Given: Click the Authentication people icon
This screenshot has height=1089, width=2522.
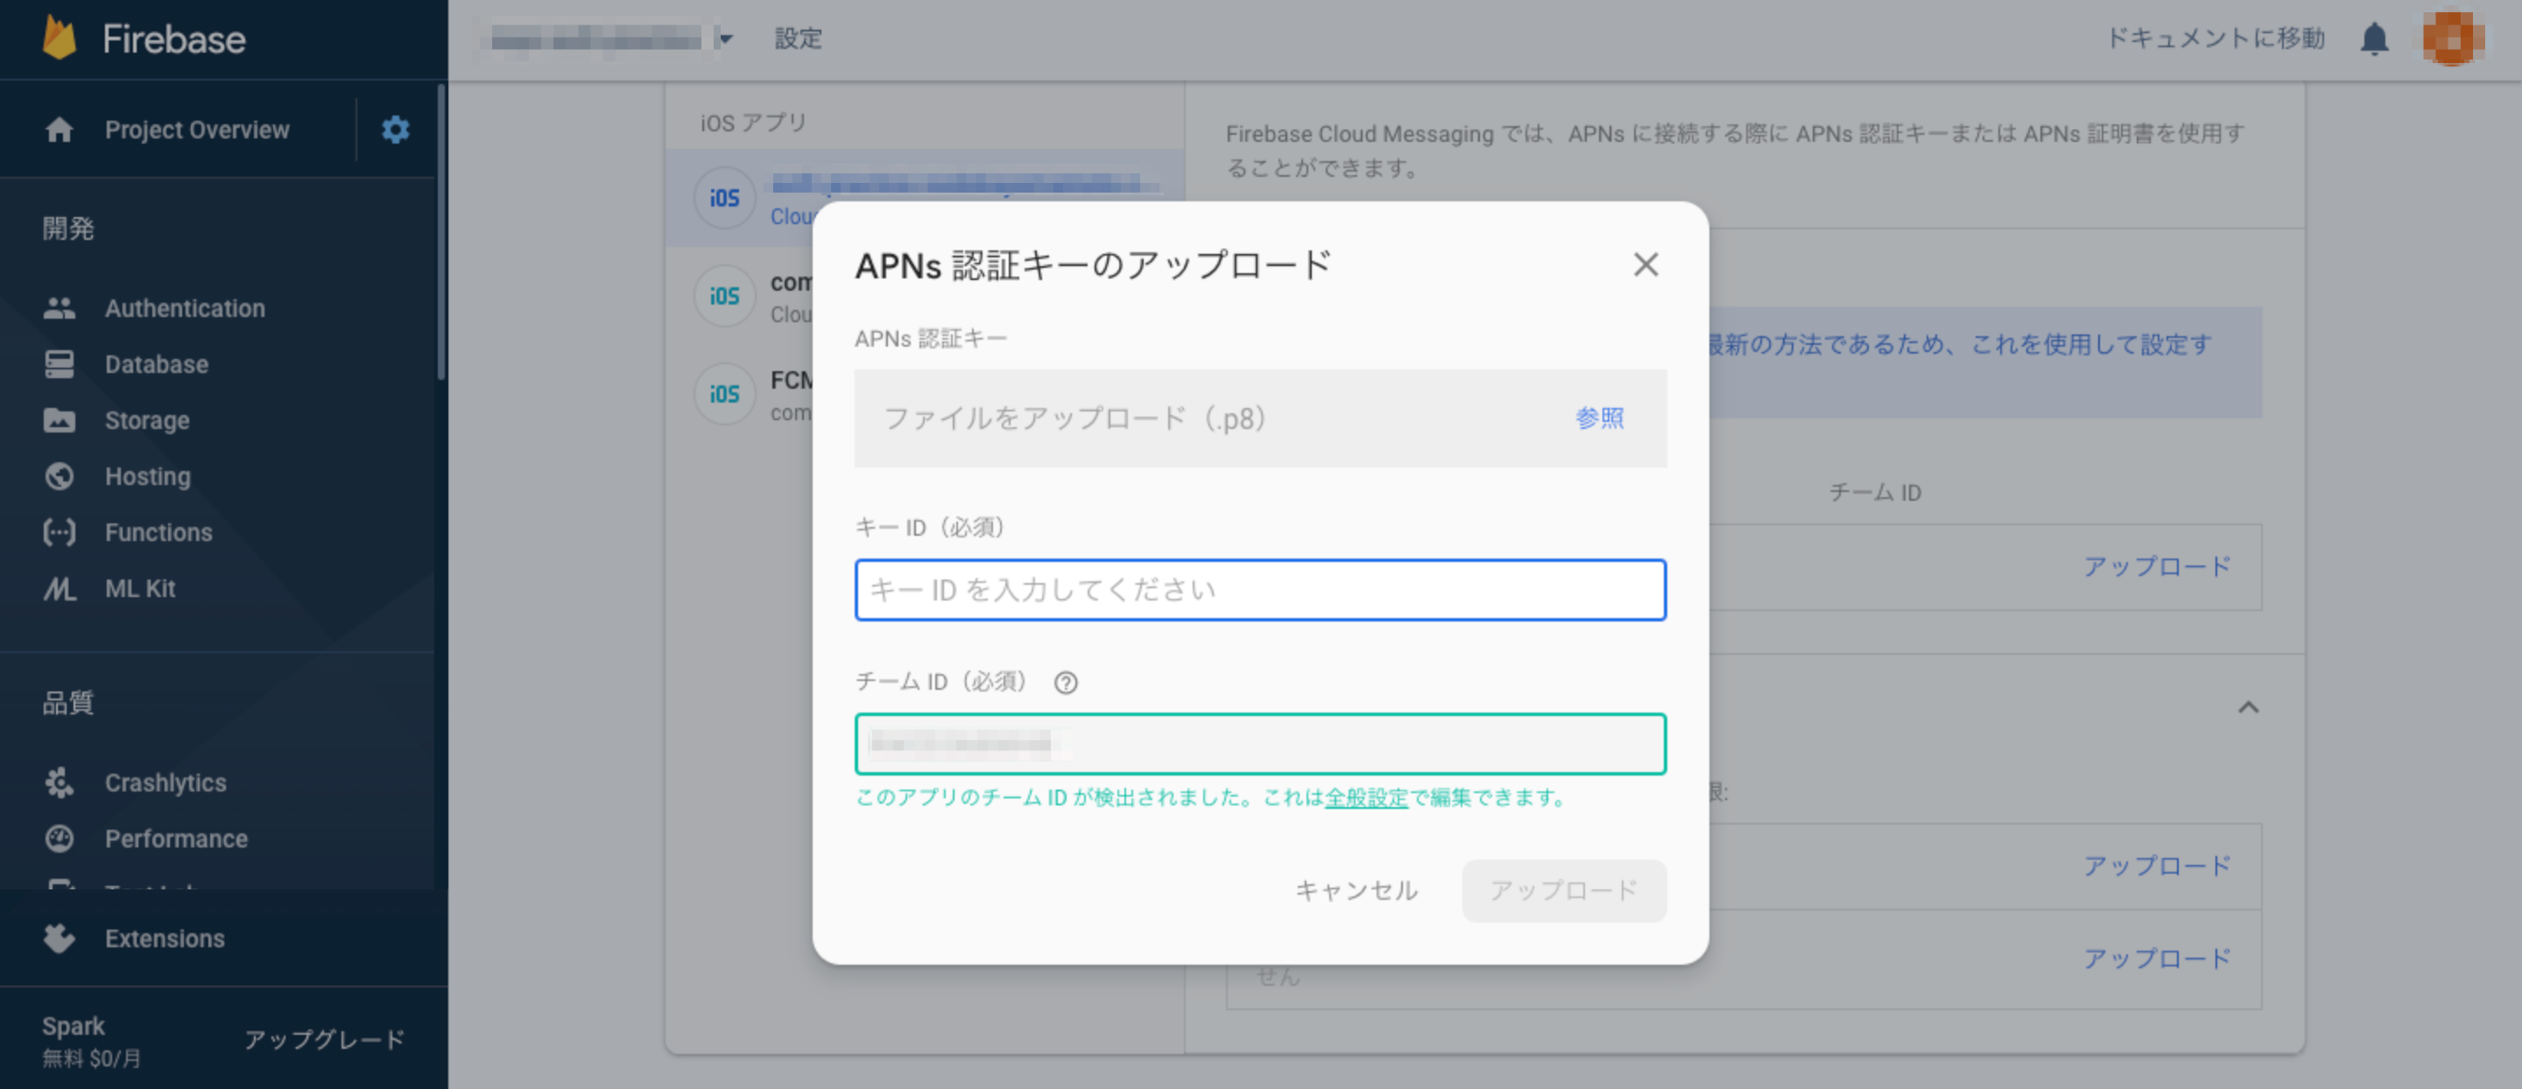Looking at the screenshot, I should (60, 308).
